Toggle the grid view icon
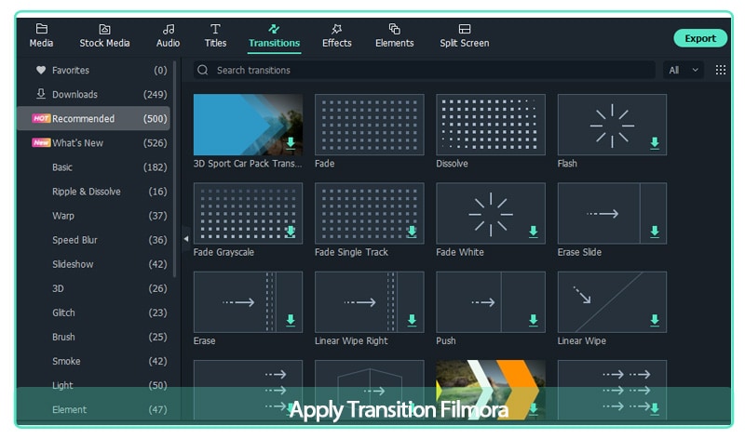The width and height of the screenshot is (745, 439). [720, 71]
